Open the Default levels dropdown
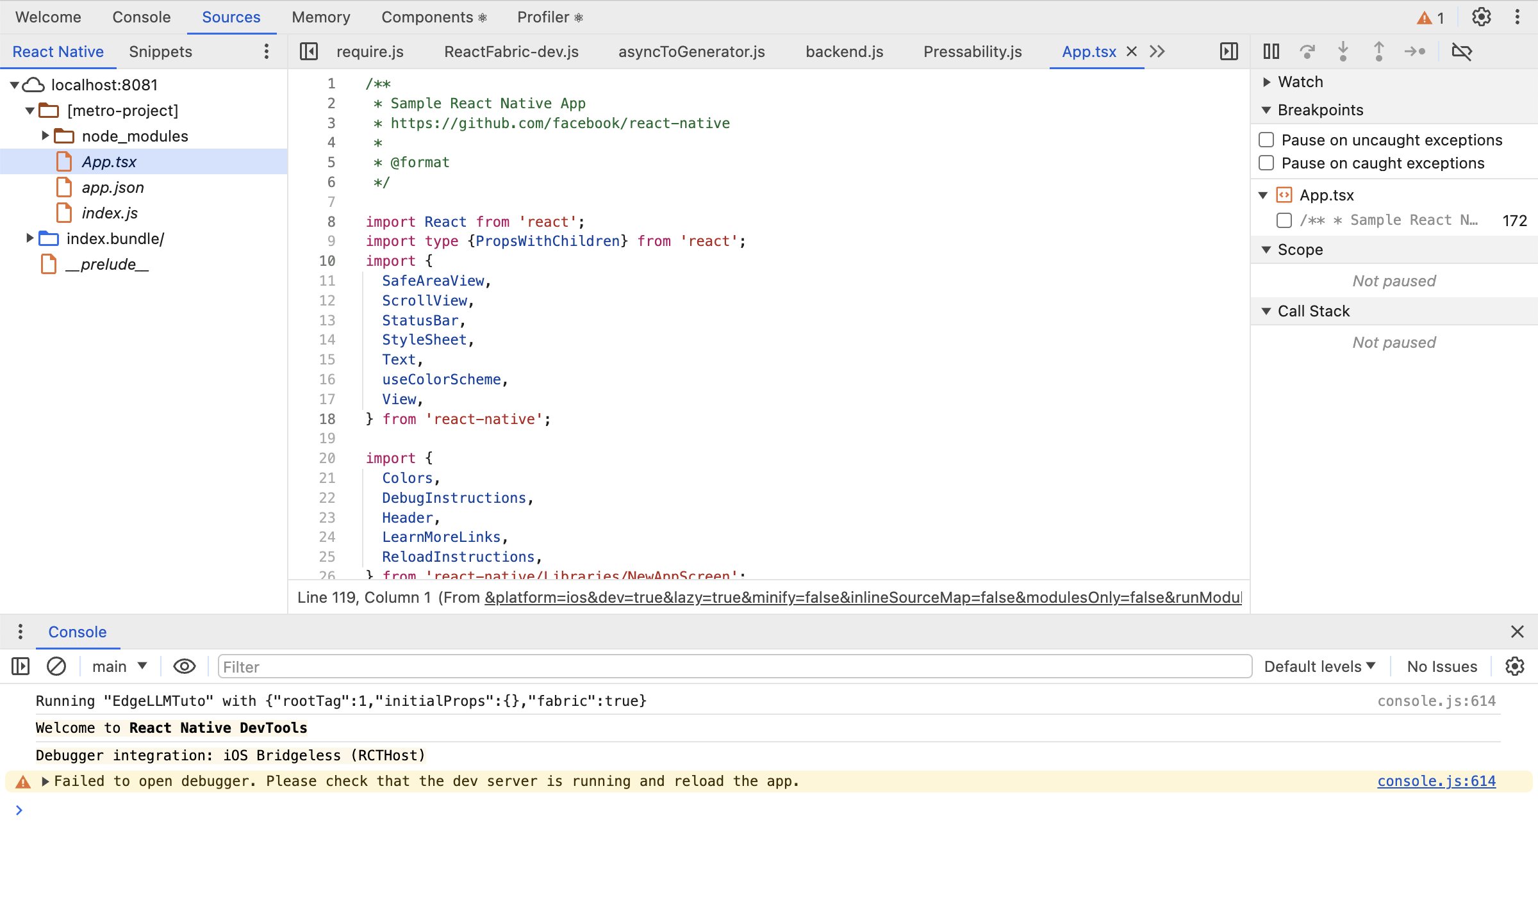1538x907 pixels. [1319, 667]
